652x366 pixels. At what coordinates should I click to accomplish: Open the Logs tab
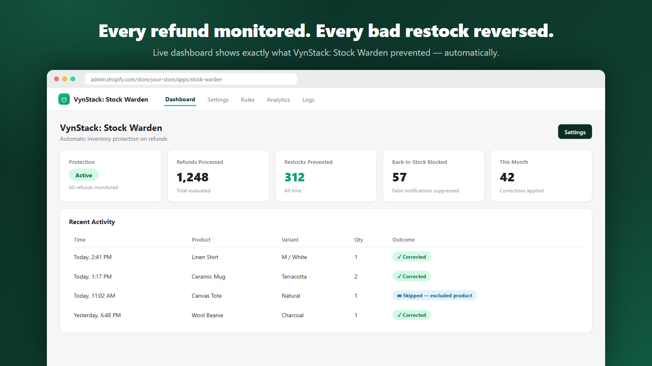[x=308, y=100]
